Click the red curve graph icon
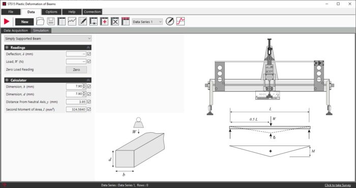 pos(181,21)
